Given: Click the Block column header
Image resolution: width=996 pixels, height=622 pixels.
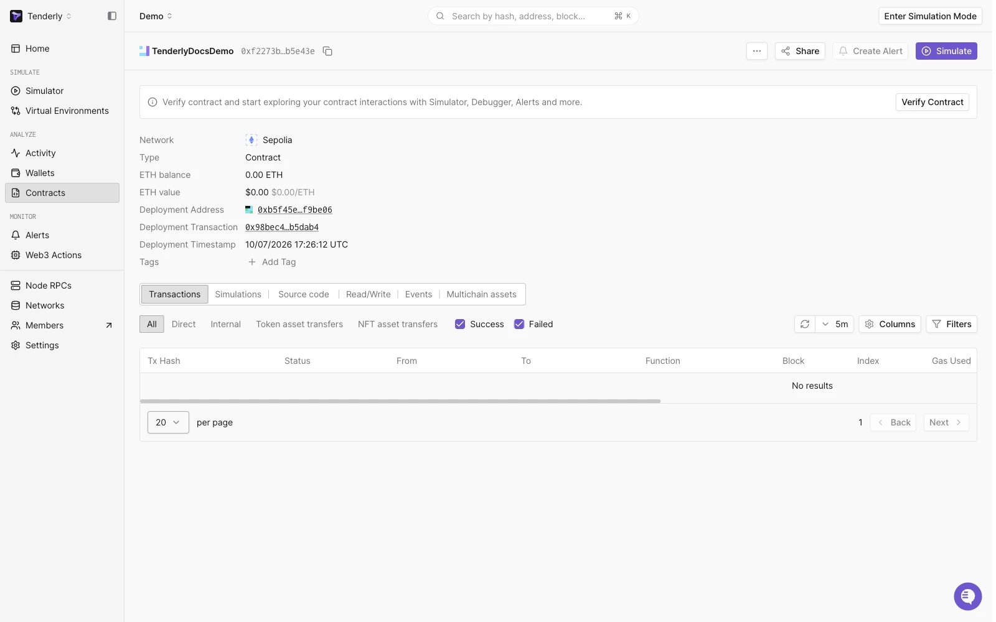Looking at the screenshot, I should coord(793,361).
